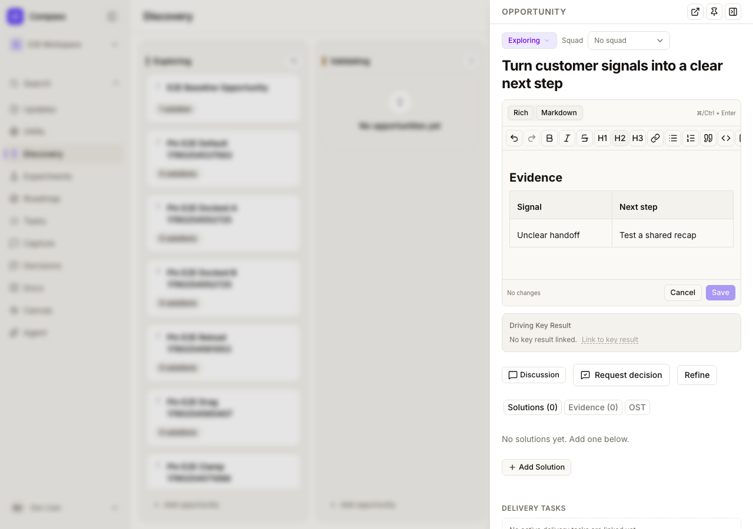753x529 pixels.
Task: Insert a blockquote
Action: pos(708,138)
